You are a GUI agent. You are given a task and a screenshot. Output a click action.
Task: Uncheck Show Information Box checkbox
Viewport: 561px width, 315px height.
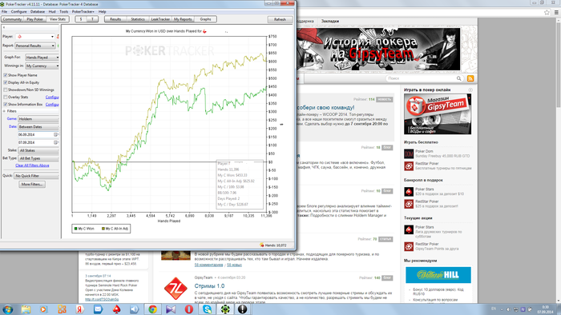click(x=6, y=105)
